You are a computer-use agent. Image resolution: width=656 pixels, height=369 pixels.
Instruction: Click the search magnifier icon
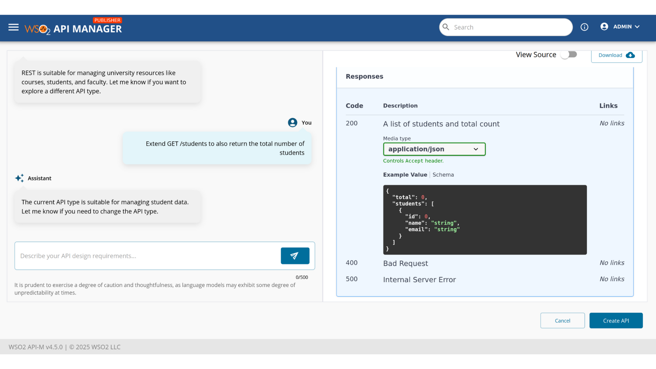[446, 27]
